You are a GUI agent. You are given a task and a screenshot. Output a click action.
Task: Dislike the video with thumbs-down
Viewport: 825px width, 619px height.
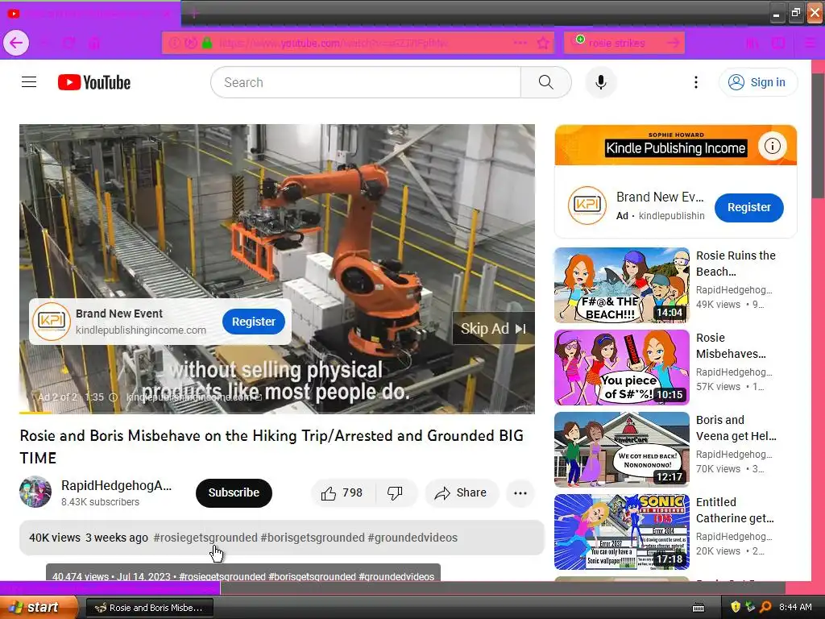395,492
